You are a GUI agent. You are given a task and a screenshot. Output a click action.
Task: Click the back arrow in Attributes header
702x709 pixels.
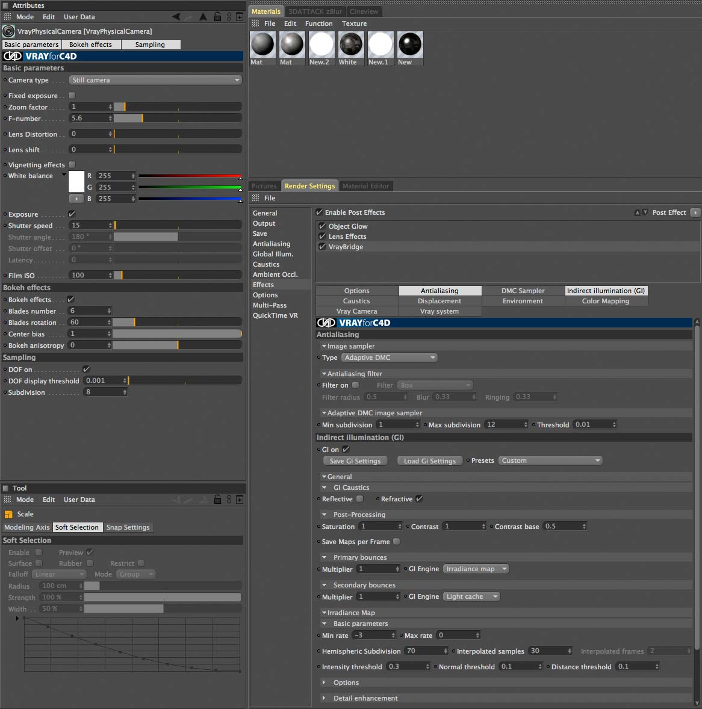pos(176,17)
